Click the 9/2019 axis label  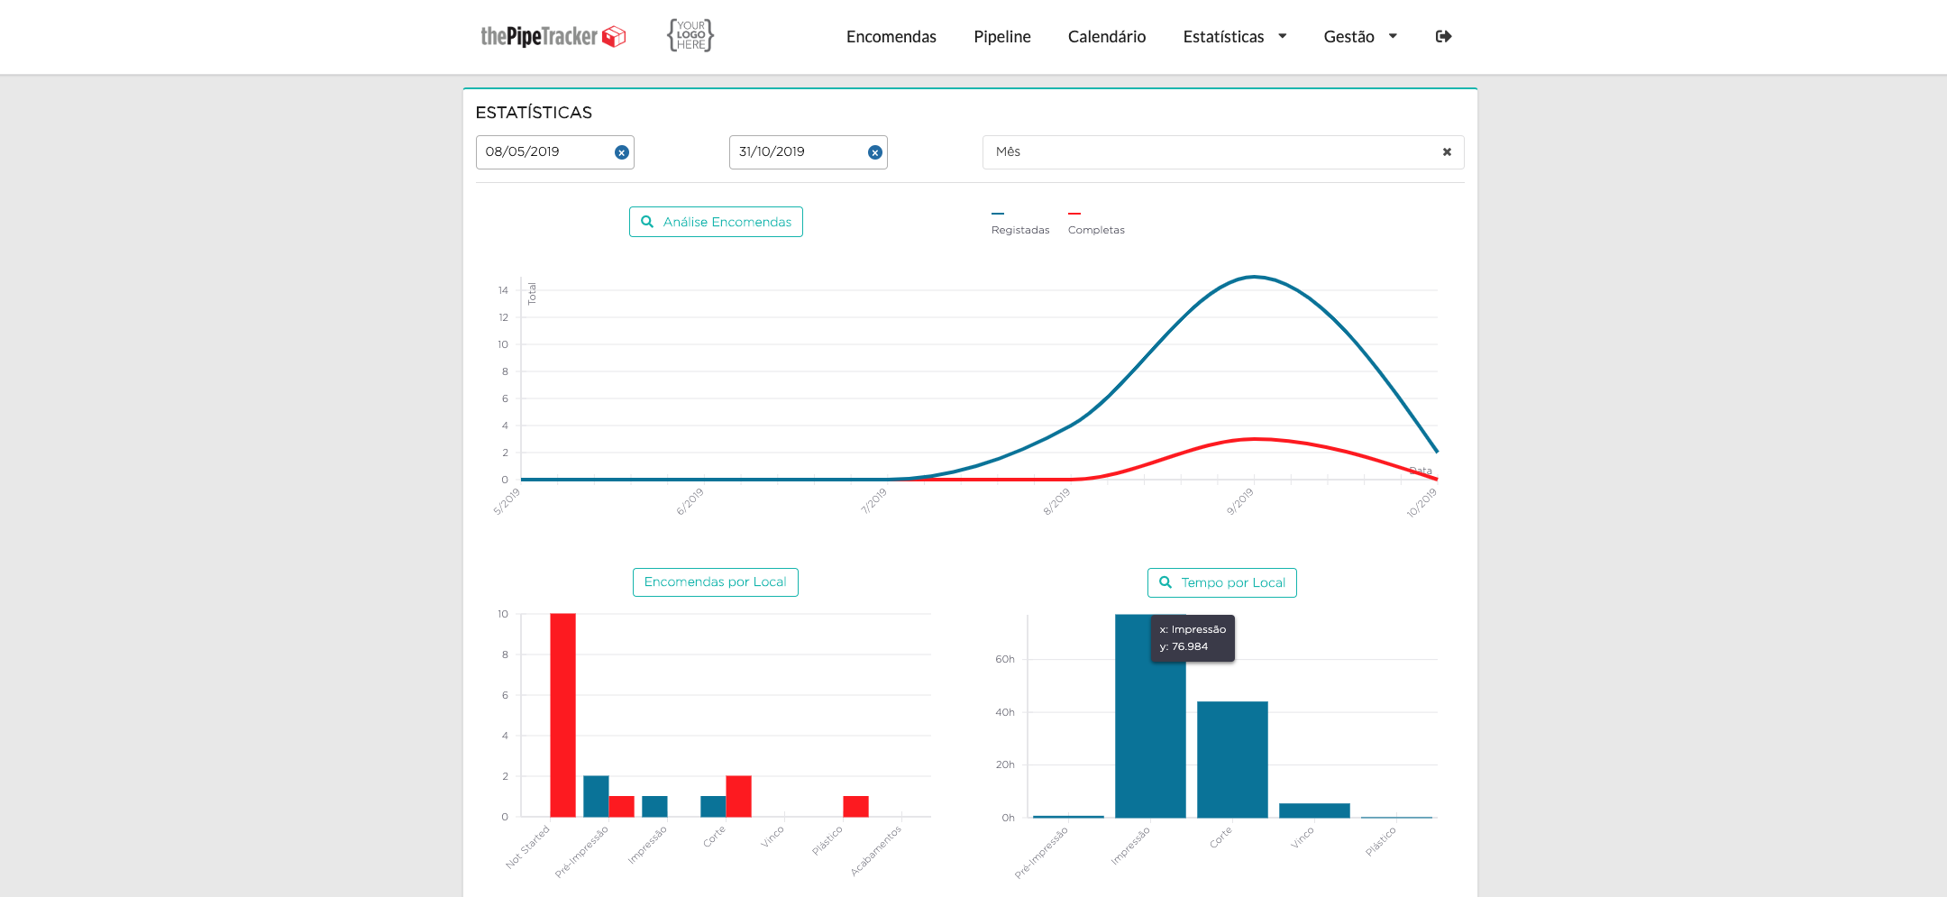point(1240,501)
